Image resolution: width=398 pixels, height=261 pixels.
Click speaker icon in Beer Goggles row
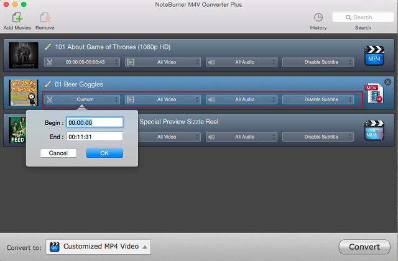point(211,99)
